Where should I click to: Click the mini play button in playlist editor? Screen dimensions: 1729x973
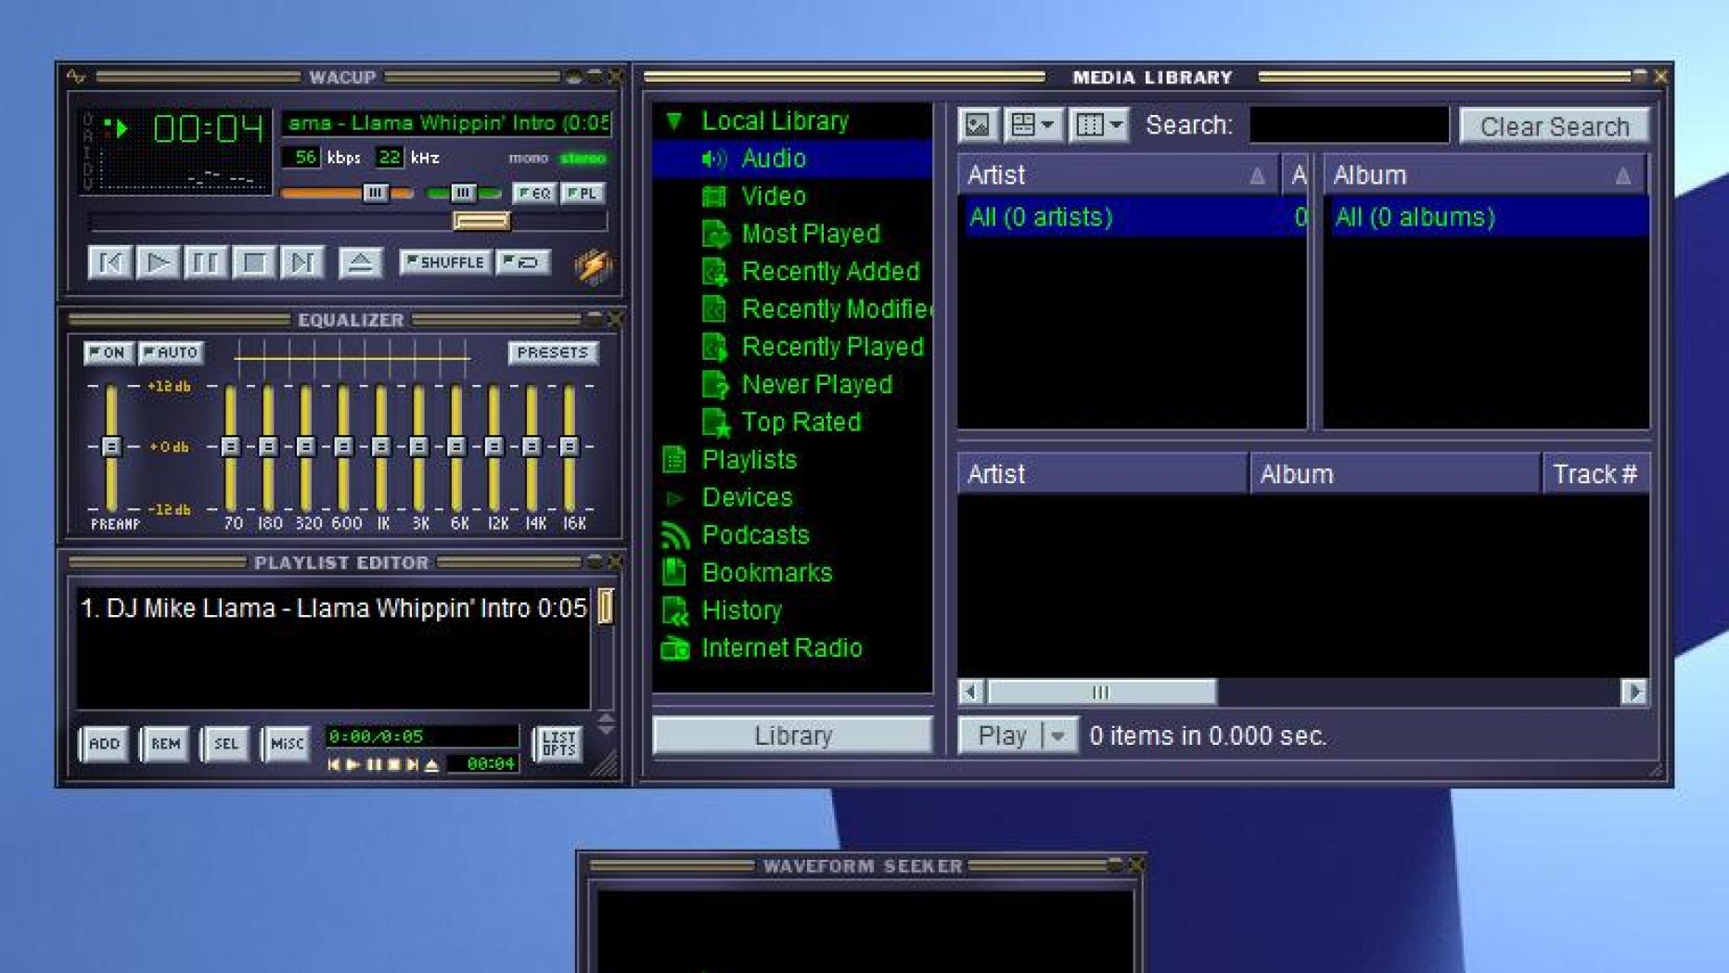tap(353, 765)
